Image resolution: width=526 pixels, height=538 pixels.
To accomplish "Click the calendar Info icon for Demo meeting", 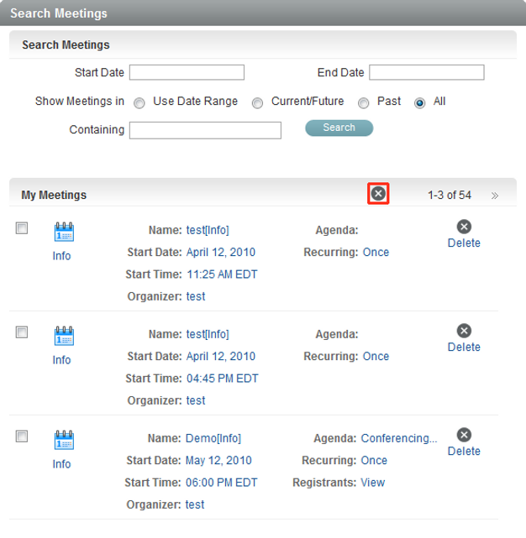I will 64,441.
